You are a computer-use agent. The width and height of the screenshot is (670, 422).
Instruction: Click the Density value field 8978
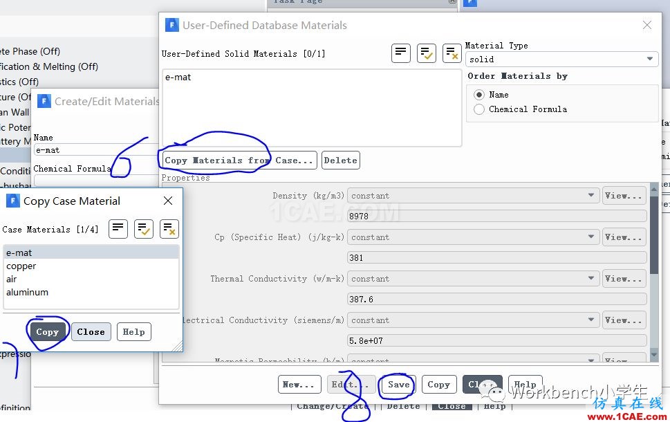click(497, 216)
